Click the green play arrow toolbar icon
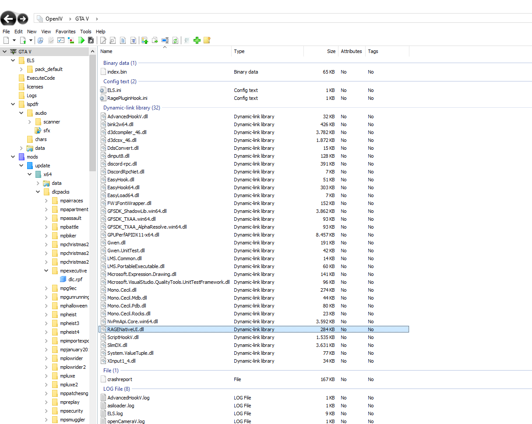This screenshot has width=532, height=424. 81,40
